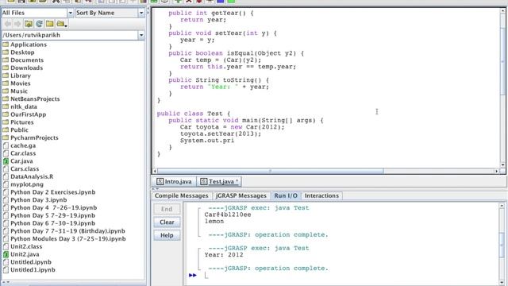Click the 'toyota.setYear(2013);' code line
Viewport: 508px width, 286px height.
pos(221,133)
